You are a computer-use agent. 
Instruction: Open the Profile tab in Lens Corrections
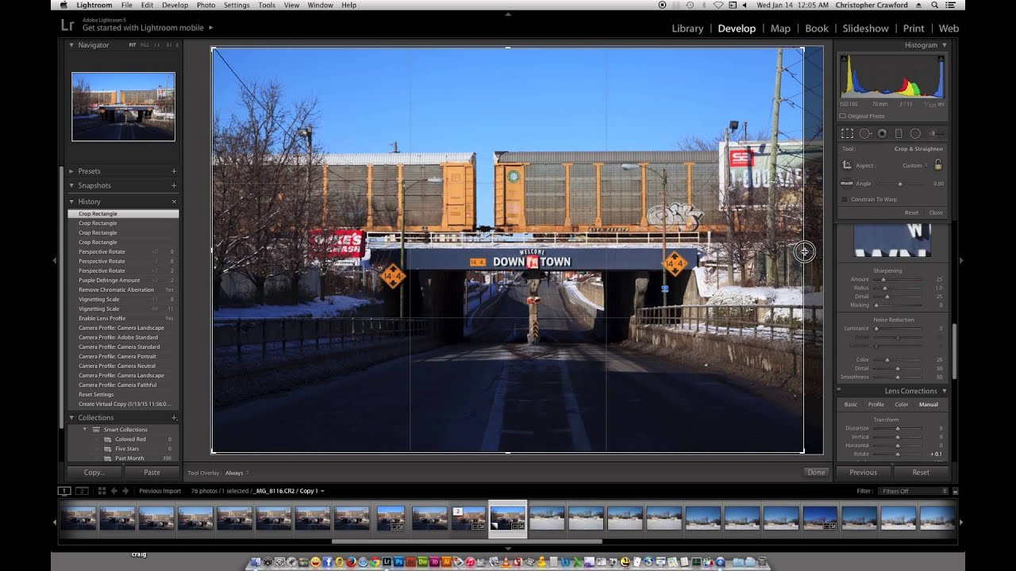coord(876,404)
